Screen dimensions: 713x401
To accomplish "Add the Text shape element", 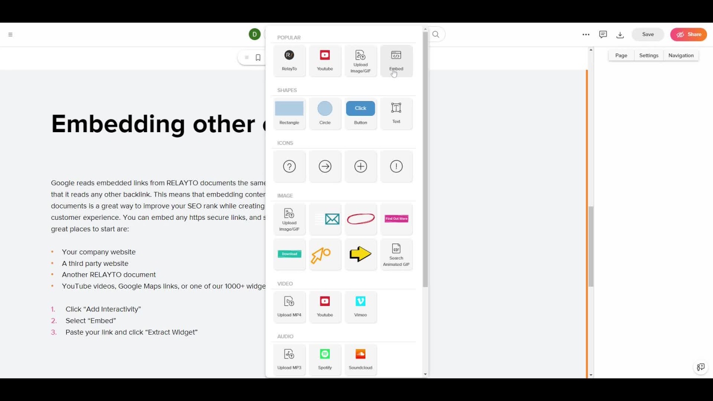I will [x=396, y=113].
